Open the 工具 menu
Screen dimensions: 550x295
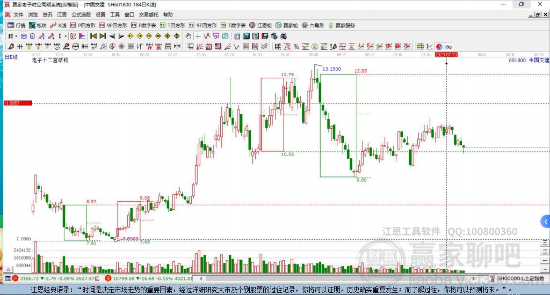point(115,14)
